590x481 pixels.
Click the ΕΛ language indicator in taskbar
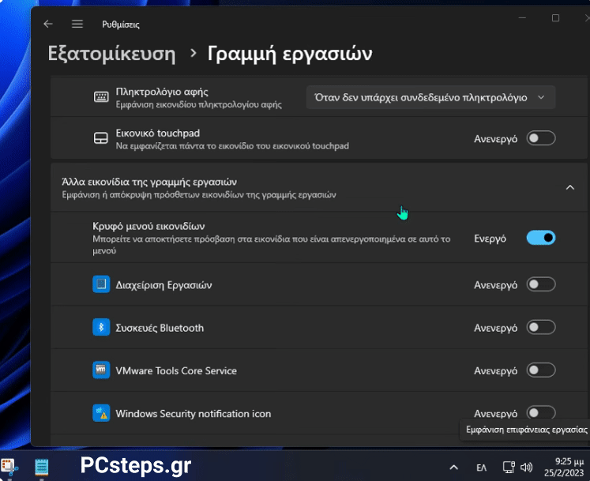click(x=482, y=467)
